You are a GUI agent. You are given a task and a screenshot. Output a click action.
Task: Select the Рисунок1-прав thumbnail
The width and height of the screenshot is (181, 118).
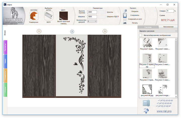[147, 43]
